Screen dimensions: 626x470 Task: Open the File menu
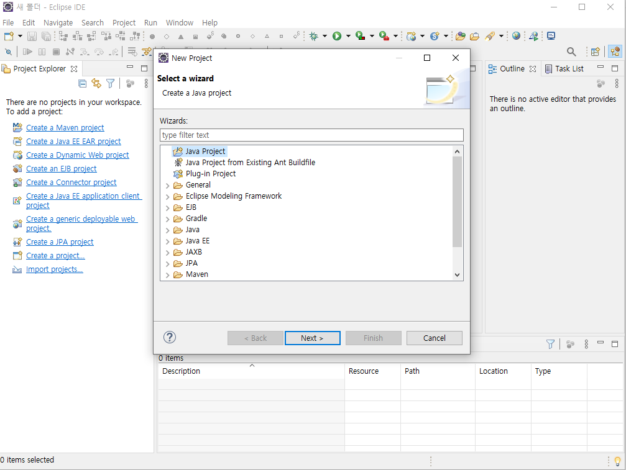(8, 23)
